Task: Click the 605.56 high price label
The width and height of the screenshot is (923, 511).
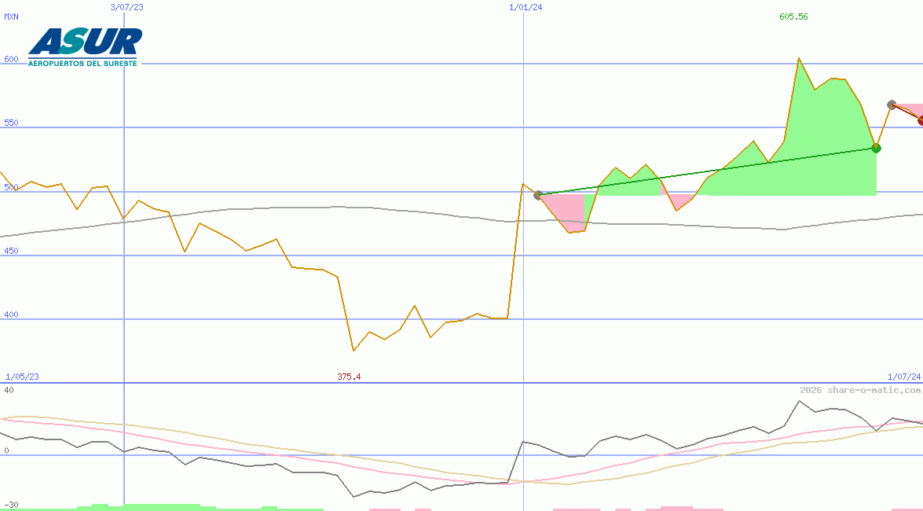Action: 793,17
